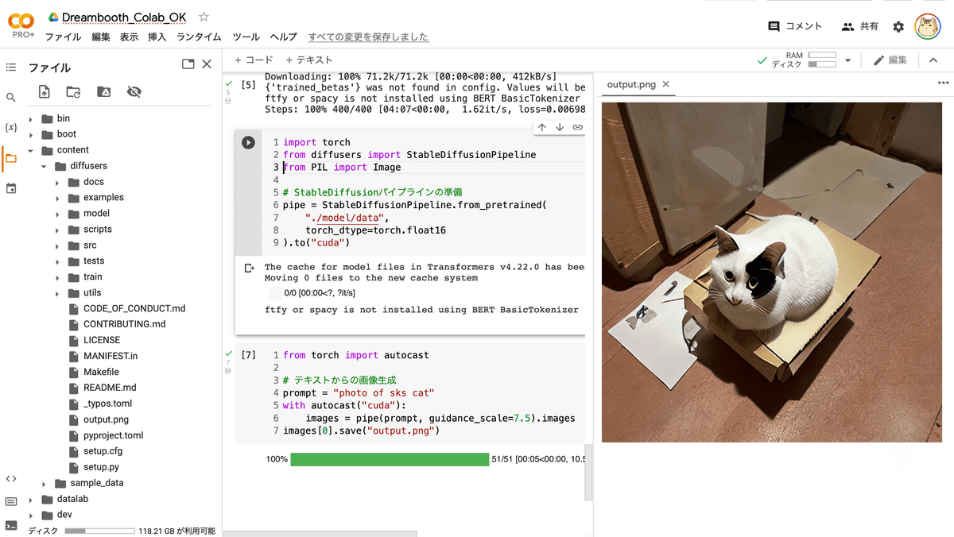Open the search sidebar icon
Screen dimensions: 954x537
pos(11,97)
